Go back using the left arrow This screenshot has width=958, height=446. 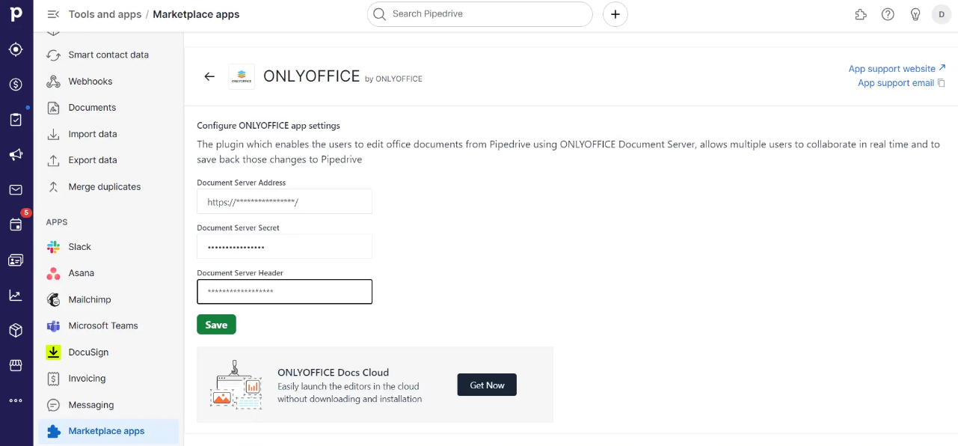(x=209, y=76)
